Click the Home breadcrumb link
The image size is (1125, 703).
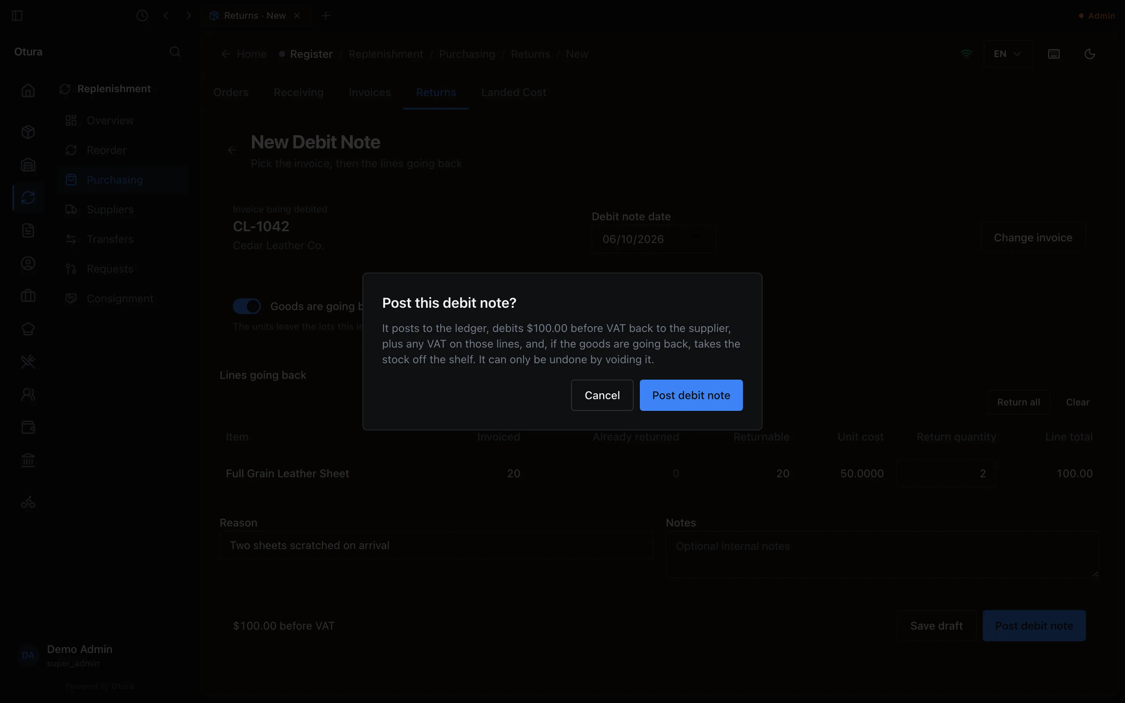coord(252,54)
